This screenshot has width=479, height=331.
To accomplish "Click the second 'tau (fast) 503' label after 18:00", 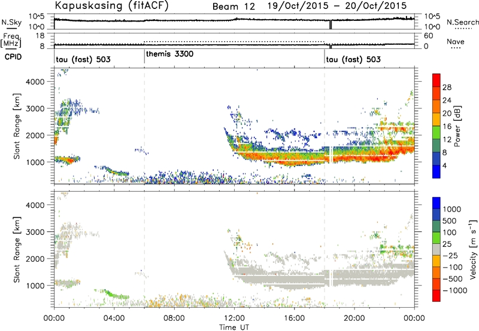I will 353,59.
